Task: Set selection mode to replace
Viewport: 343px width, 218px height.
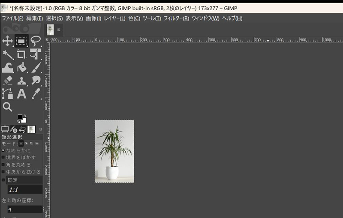Action: point(21,143)
